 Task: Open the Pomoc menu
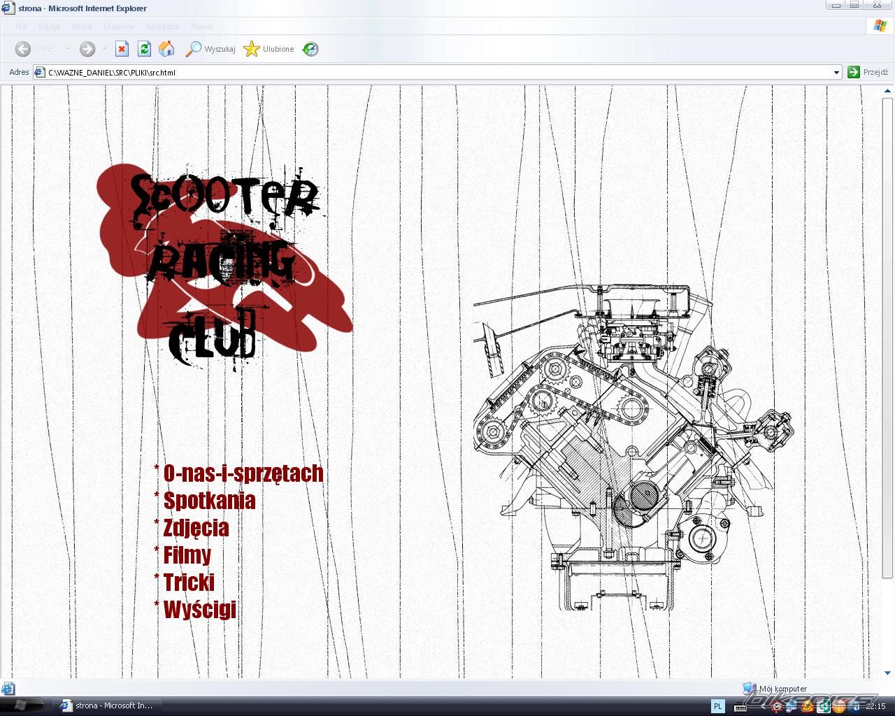coord(202,27)
